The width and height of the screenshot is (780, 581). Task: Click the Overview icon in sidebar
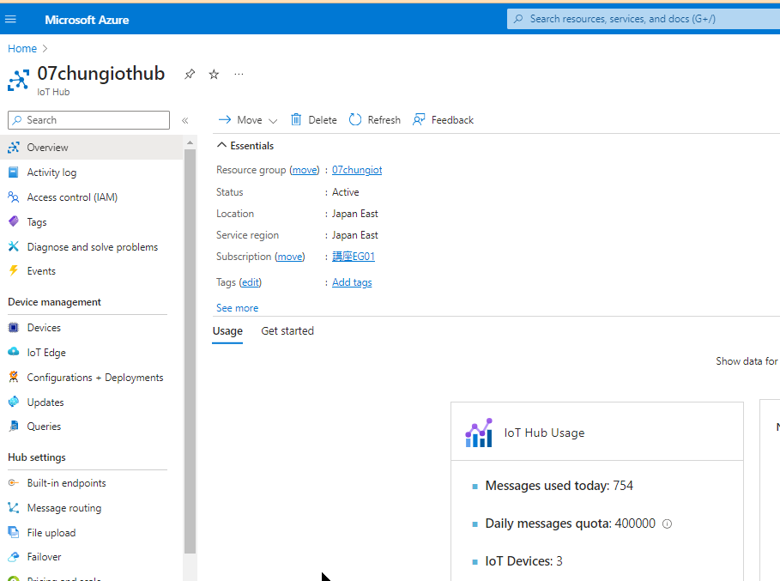click(14, 148)
